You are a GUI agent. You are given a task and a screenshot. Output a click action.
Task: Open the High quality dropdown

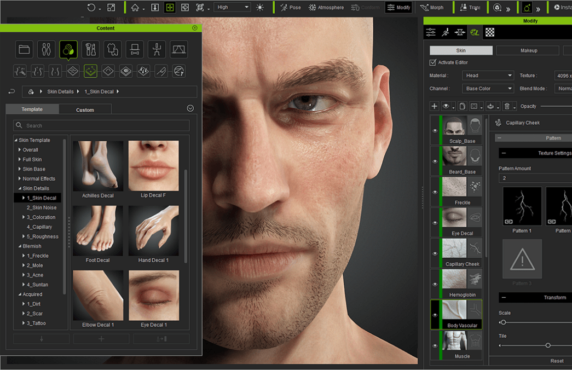coord(233,7)
